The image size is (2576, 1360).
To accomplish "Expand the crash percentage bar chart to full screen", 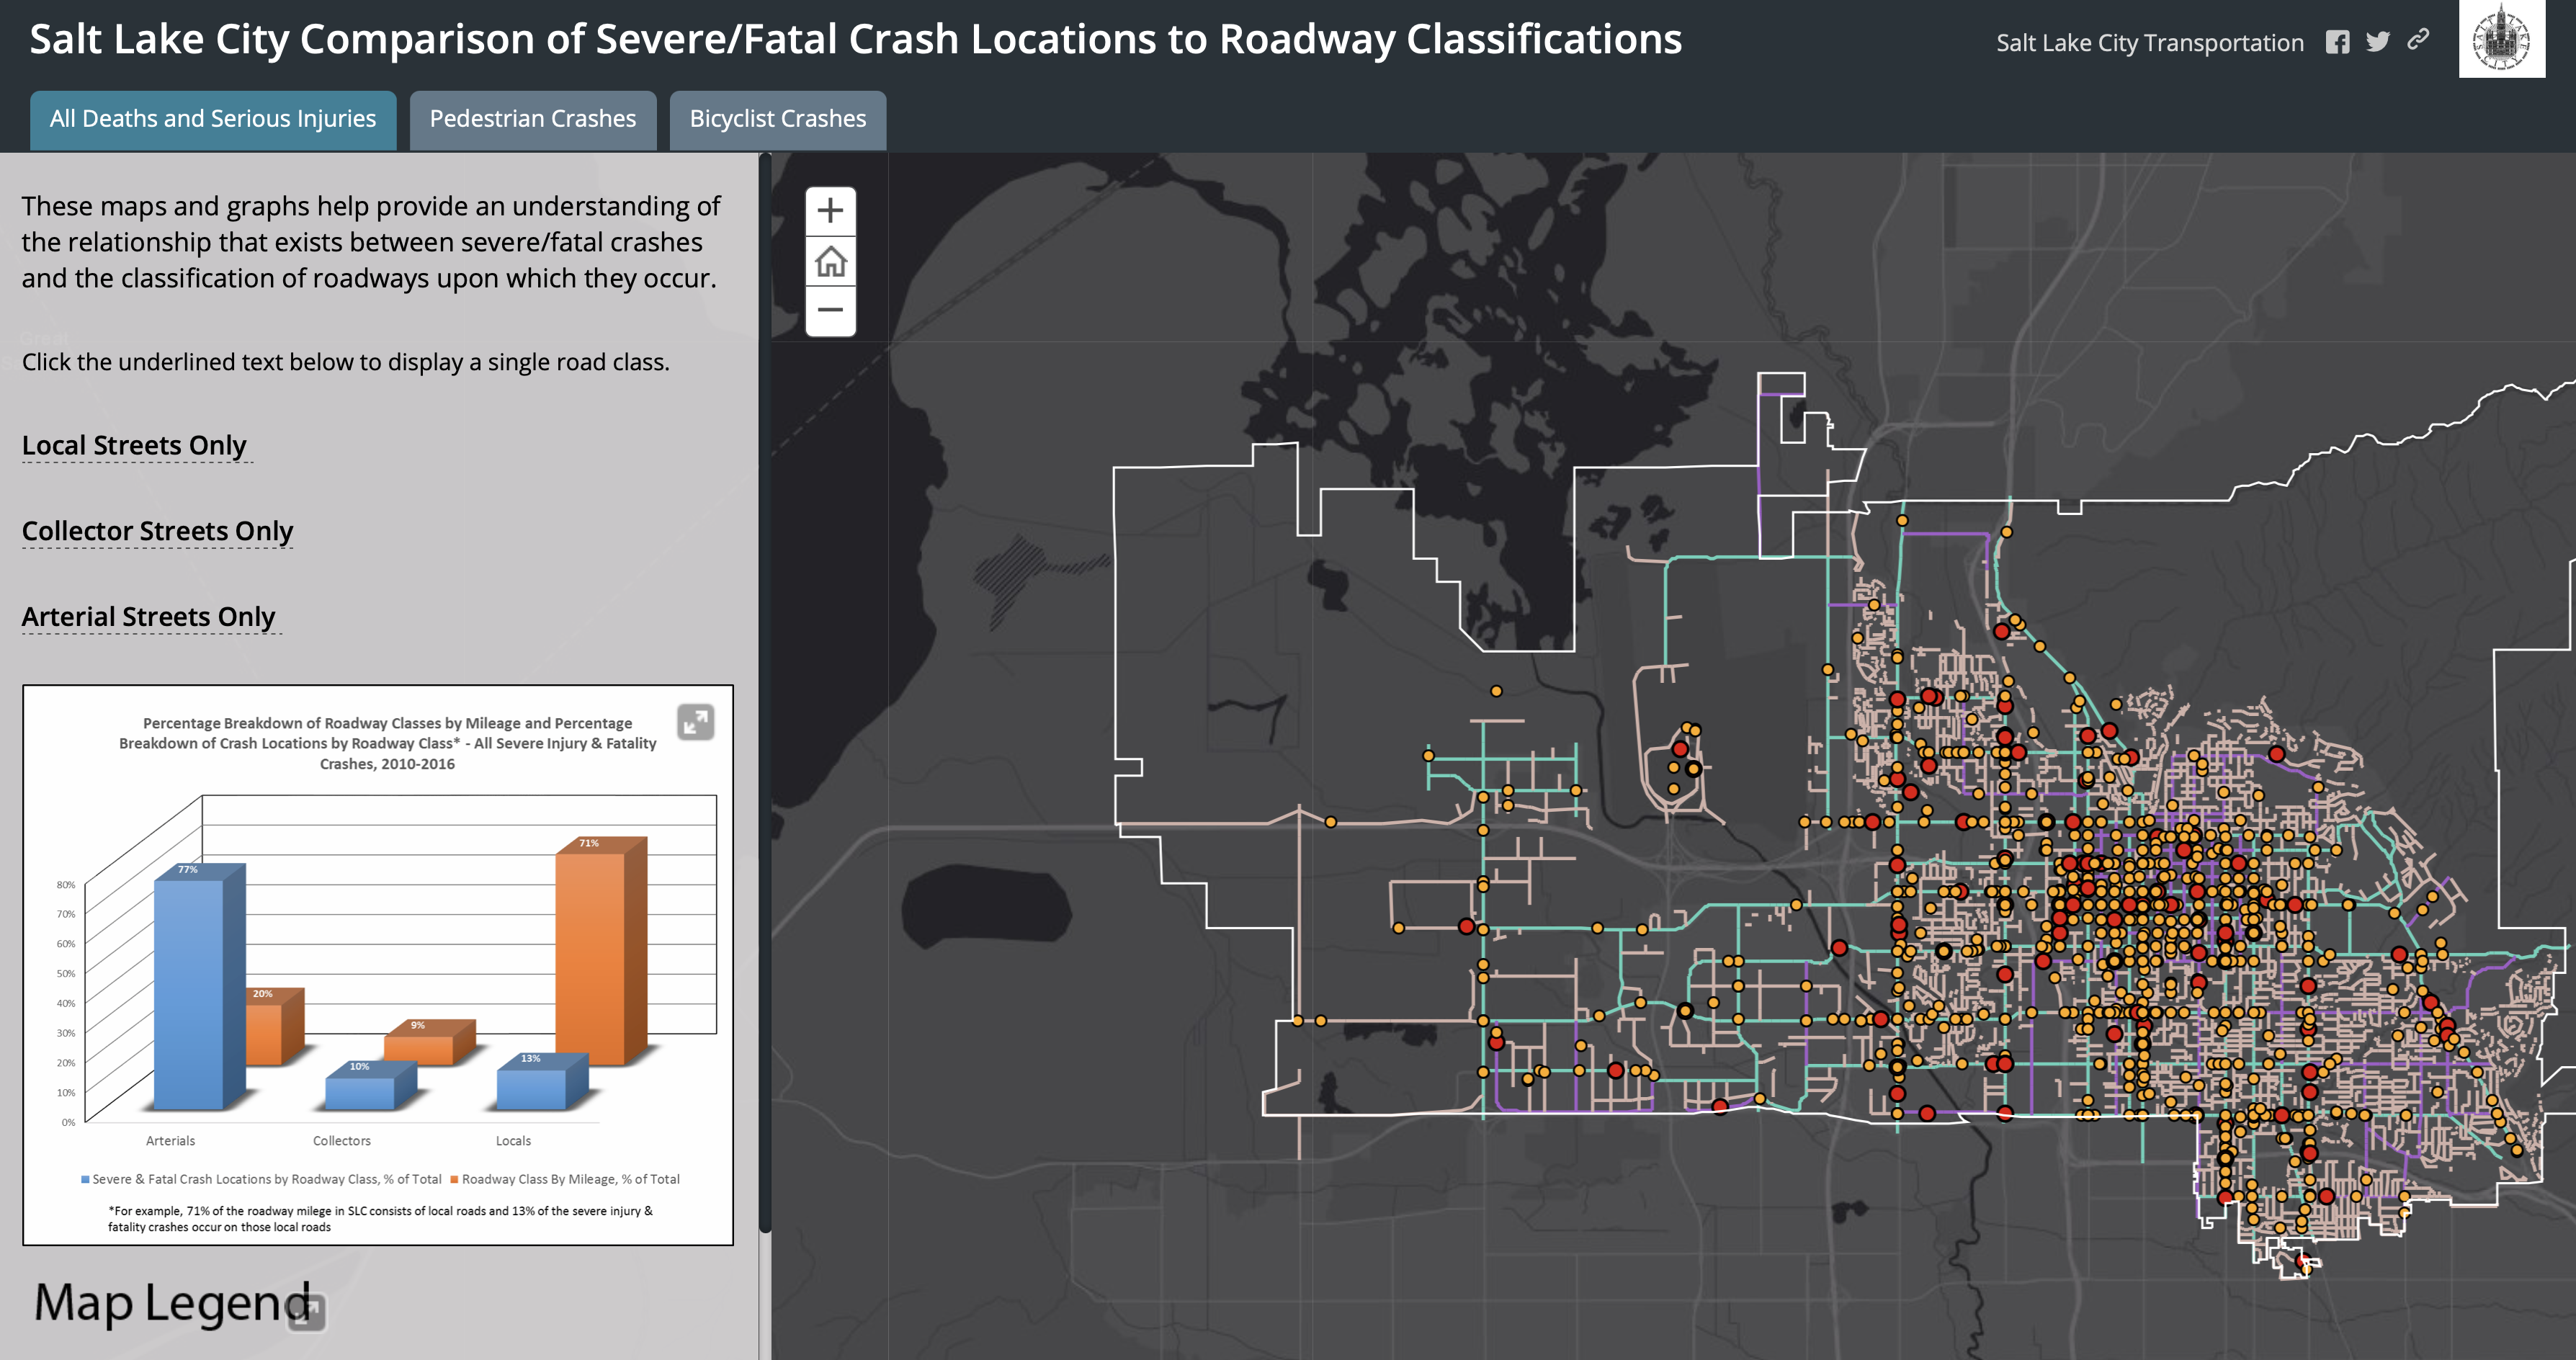I will (697, 722).
